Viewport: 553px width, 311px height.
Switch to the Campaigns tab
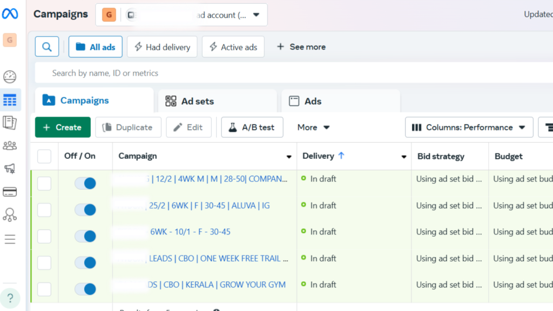pos(94,100)
